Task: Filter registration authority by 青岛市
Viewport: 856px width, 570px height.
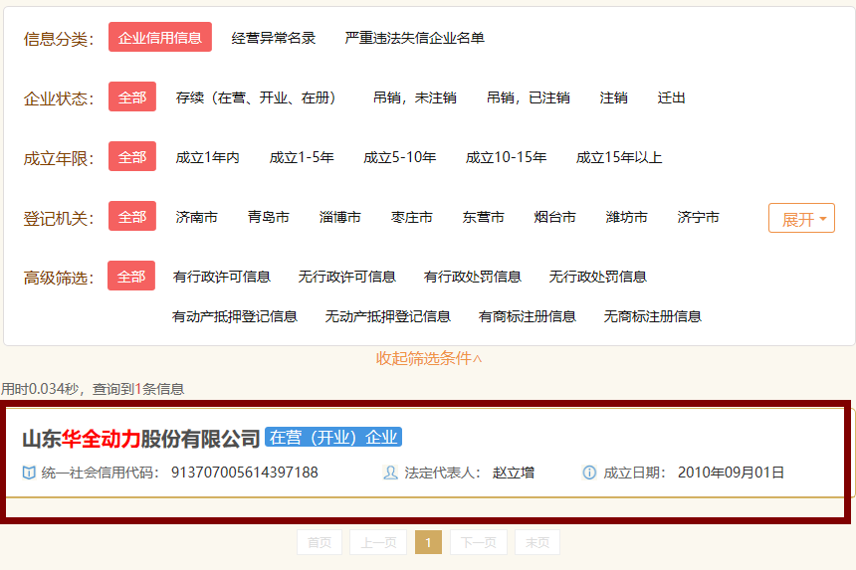Action: tap(268, 217)
